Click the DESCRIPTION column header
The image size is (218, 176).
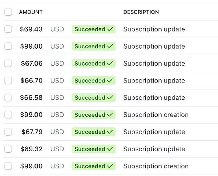pos(141,12)
